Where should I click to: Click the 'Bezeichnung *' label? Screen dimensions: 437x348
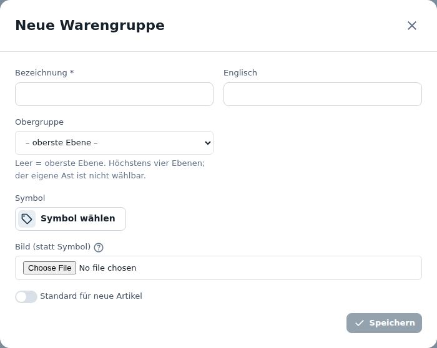pyautogui.click(x=44, y=73)
